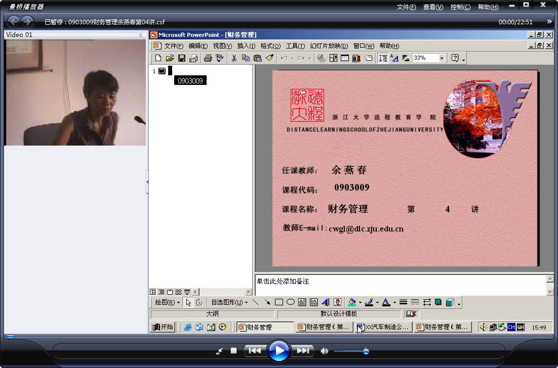
Task: Open the PowerPoint 幻灯片放映(D) menu
Action: [329, 46]
